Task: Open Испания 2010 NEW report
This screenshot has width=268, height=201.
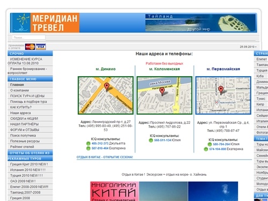Action: pyautogui.click(x=30, y=170)
